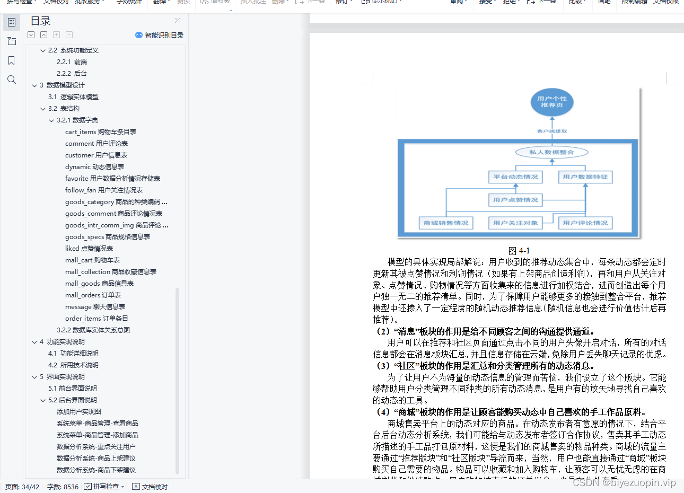Open the 拼写检查 dropdown arrow in status bar
This screenshot has width=684, height=493.
point(123,487)
